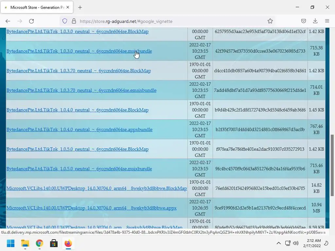Download TikTok 1.0.3.70 BlockMap file
Viewport: 335px width, 251px height.
pos(79,71)
